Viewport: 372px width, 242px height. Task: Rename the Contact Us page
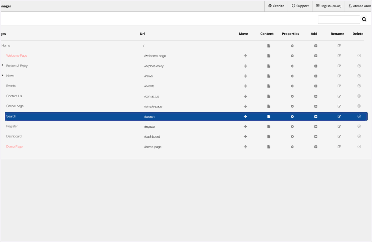coord(339,96)
